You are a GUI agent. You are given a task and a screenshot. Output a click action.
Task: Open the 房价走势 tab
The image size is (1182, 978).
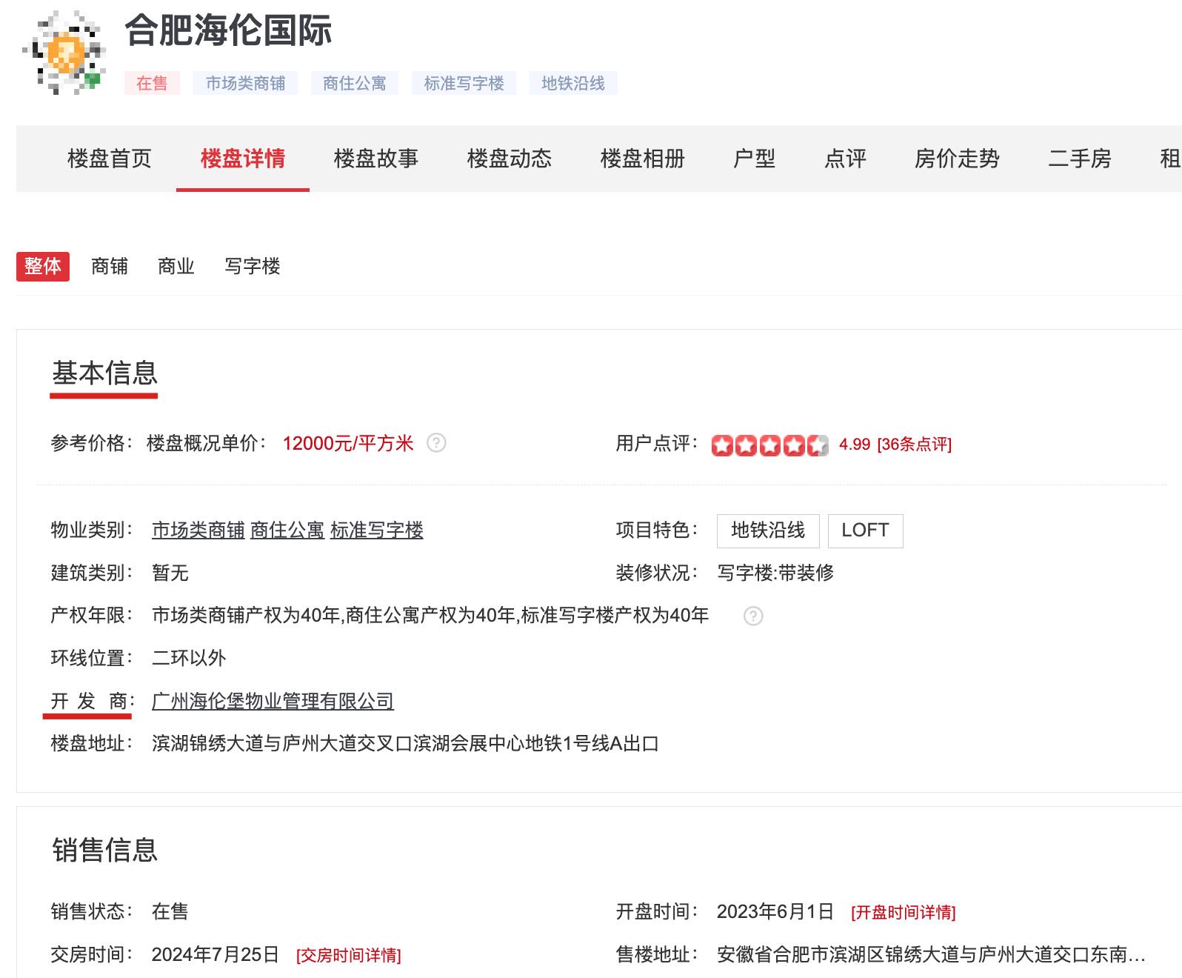click(x=957, y=159)
